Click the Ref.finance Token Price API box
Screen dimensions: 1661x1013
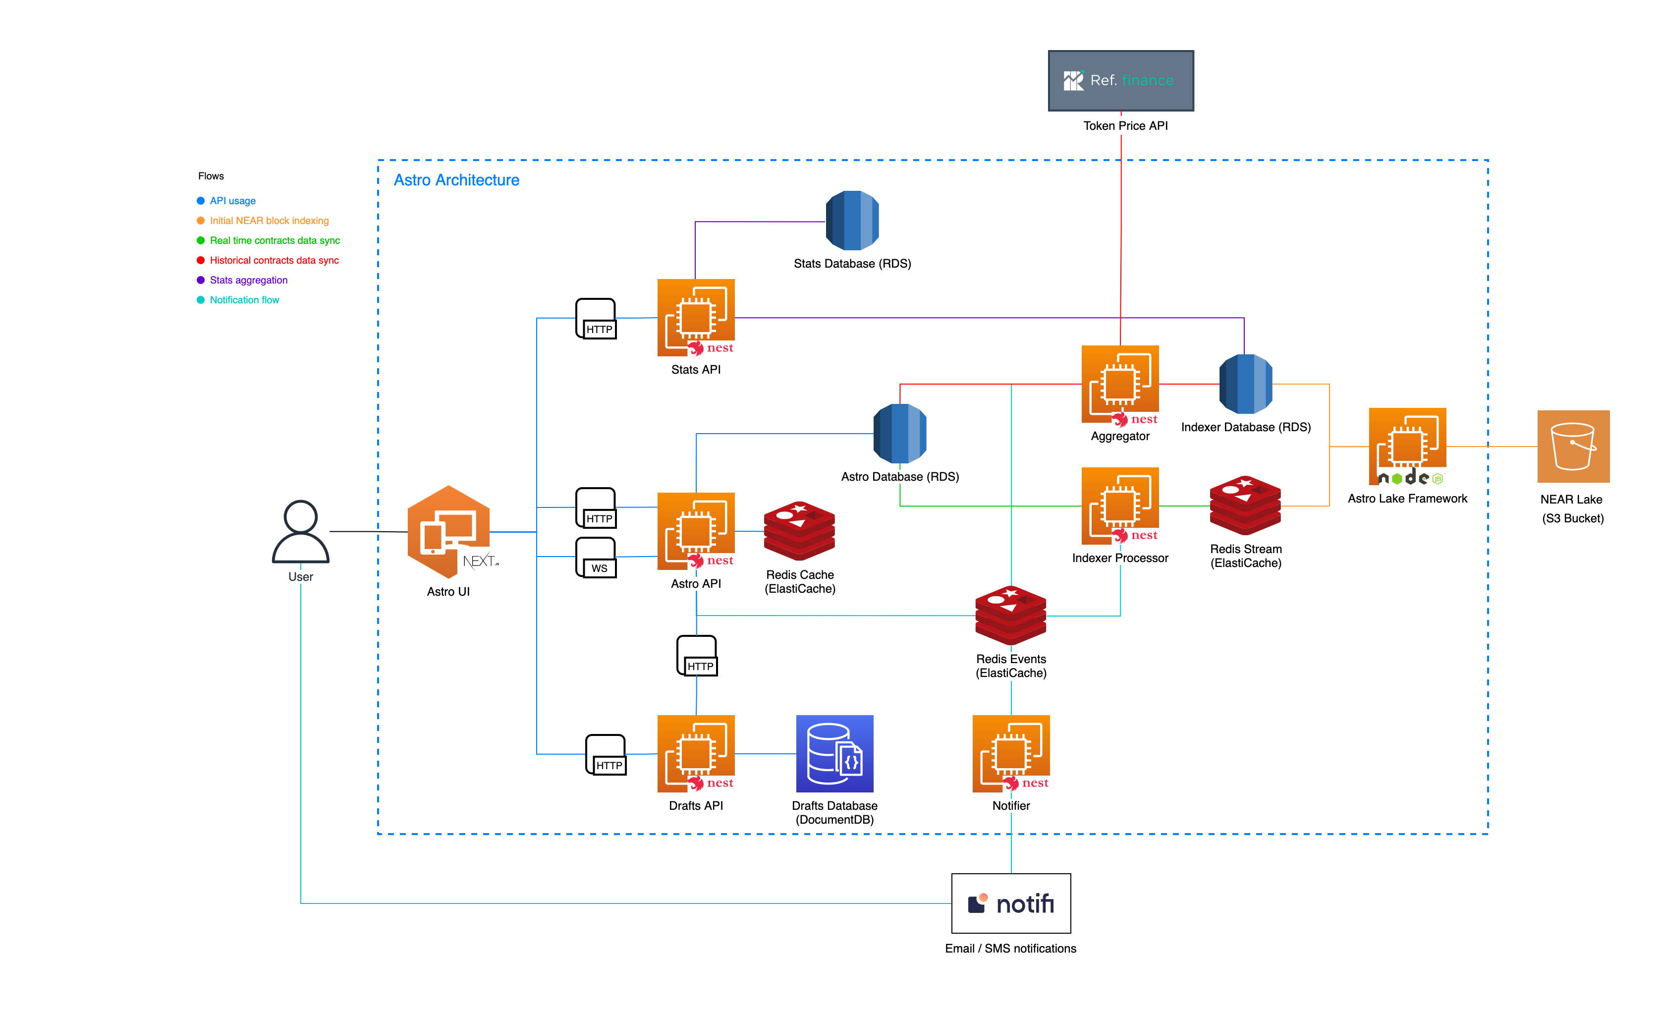tap(1120, 80)
